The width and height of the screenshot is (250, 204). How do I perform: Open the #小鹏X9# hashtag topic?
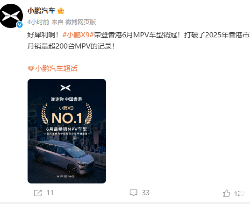[78, 35]
